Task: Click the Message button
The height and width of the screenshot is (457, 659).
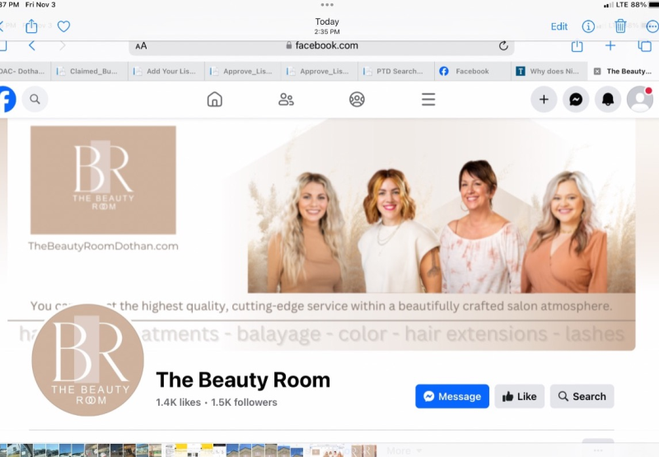Action: coord(452,397)
